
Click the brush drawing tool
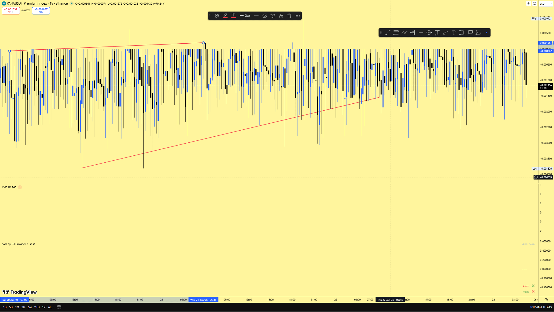coord(446,33)
